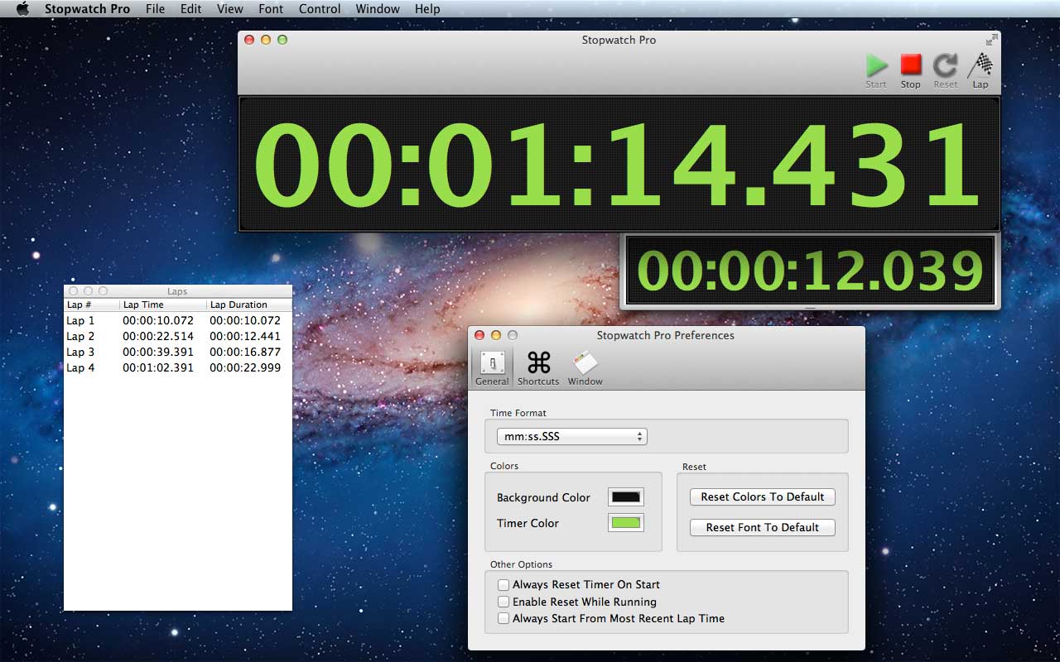1060x662 pixels.
Task: Expand the Time Format dropdown
Action: click(571, 436)
